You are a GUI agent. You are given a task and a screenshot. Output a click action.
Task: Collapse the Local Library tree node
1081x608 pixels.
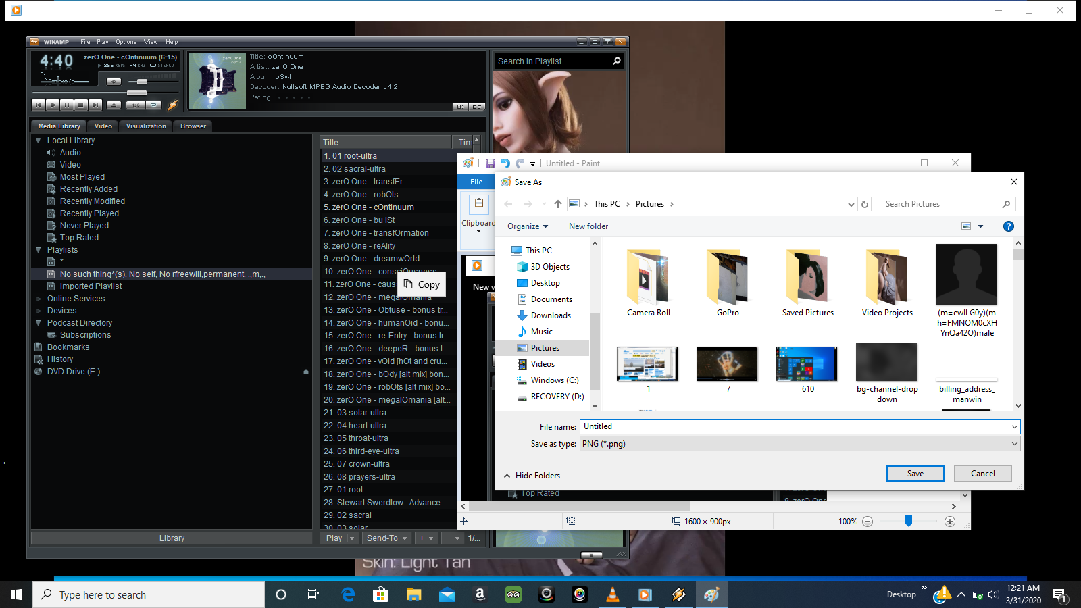pos(39,141)
